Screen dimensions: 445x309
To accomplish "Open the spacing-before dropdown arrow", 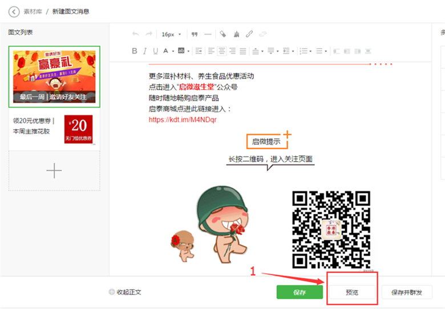I will 262,51.
